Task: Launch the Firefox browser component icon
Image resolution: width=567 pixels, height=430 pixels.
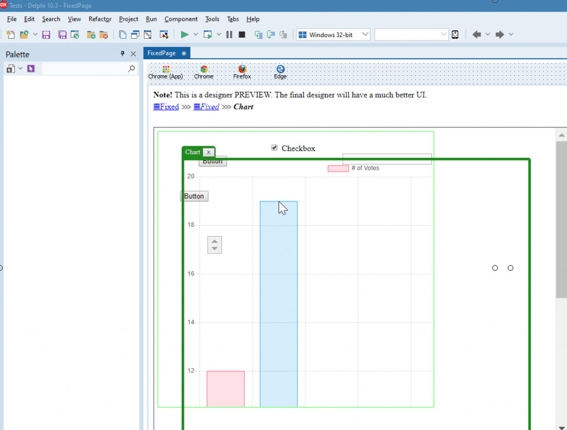Action: pyautogui.click(x=242, y=70)
